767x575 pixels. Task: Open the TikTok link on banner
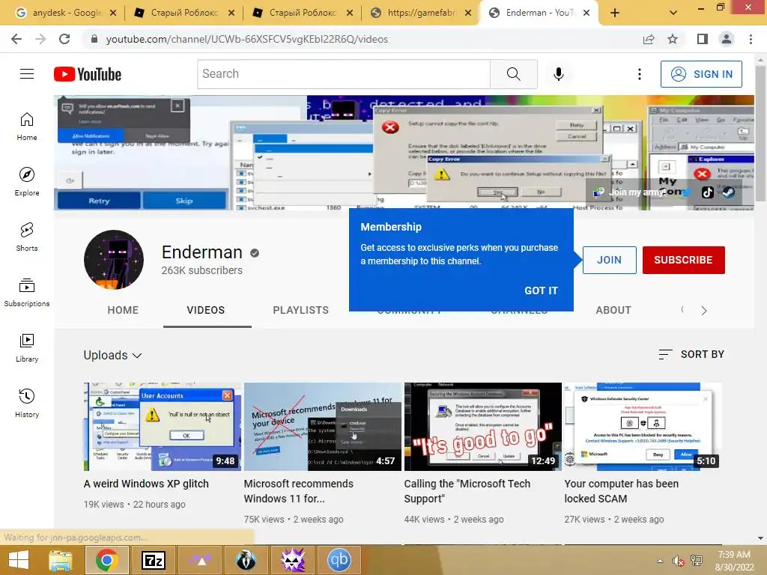[707, 192]
